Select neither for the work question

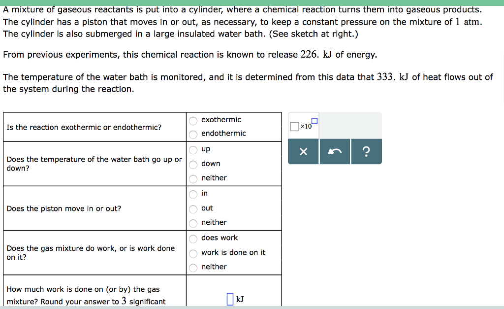193,268
